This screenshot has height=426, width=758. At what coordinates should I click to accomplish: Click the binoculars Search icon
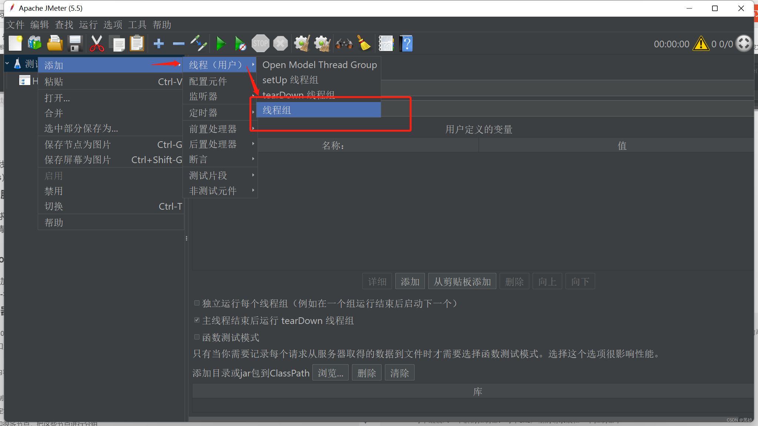(343, 44)
